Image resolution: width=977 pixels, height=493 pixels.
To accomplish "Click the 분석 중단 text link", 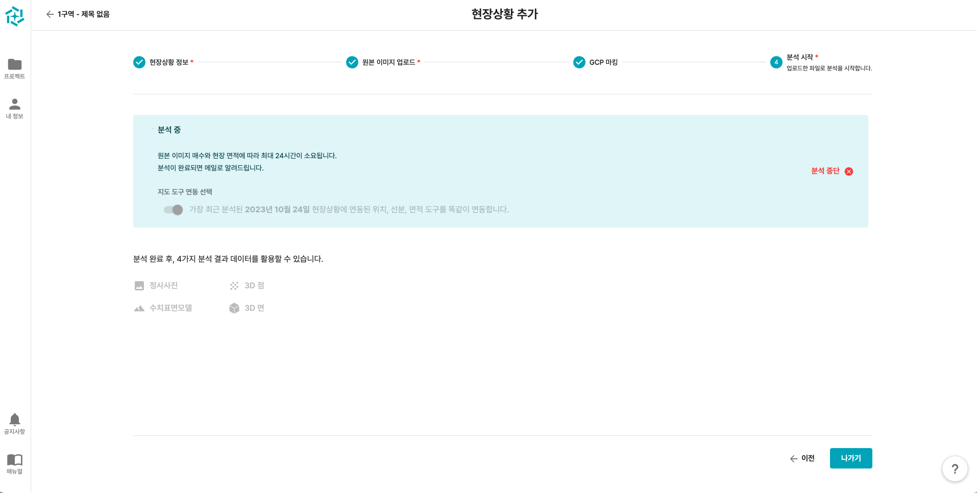I will point(825,171).
